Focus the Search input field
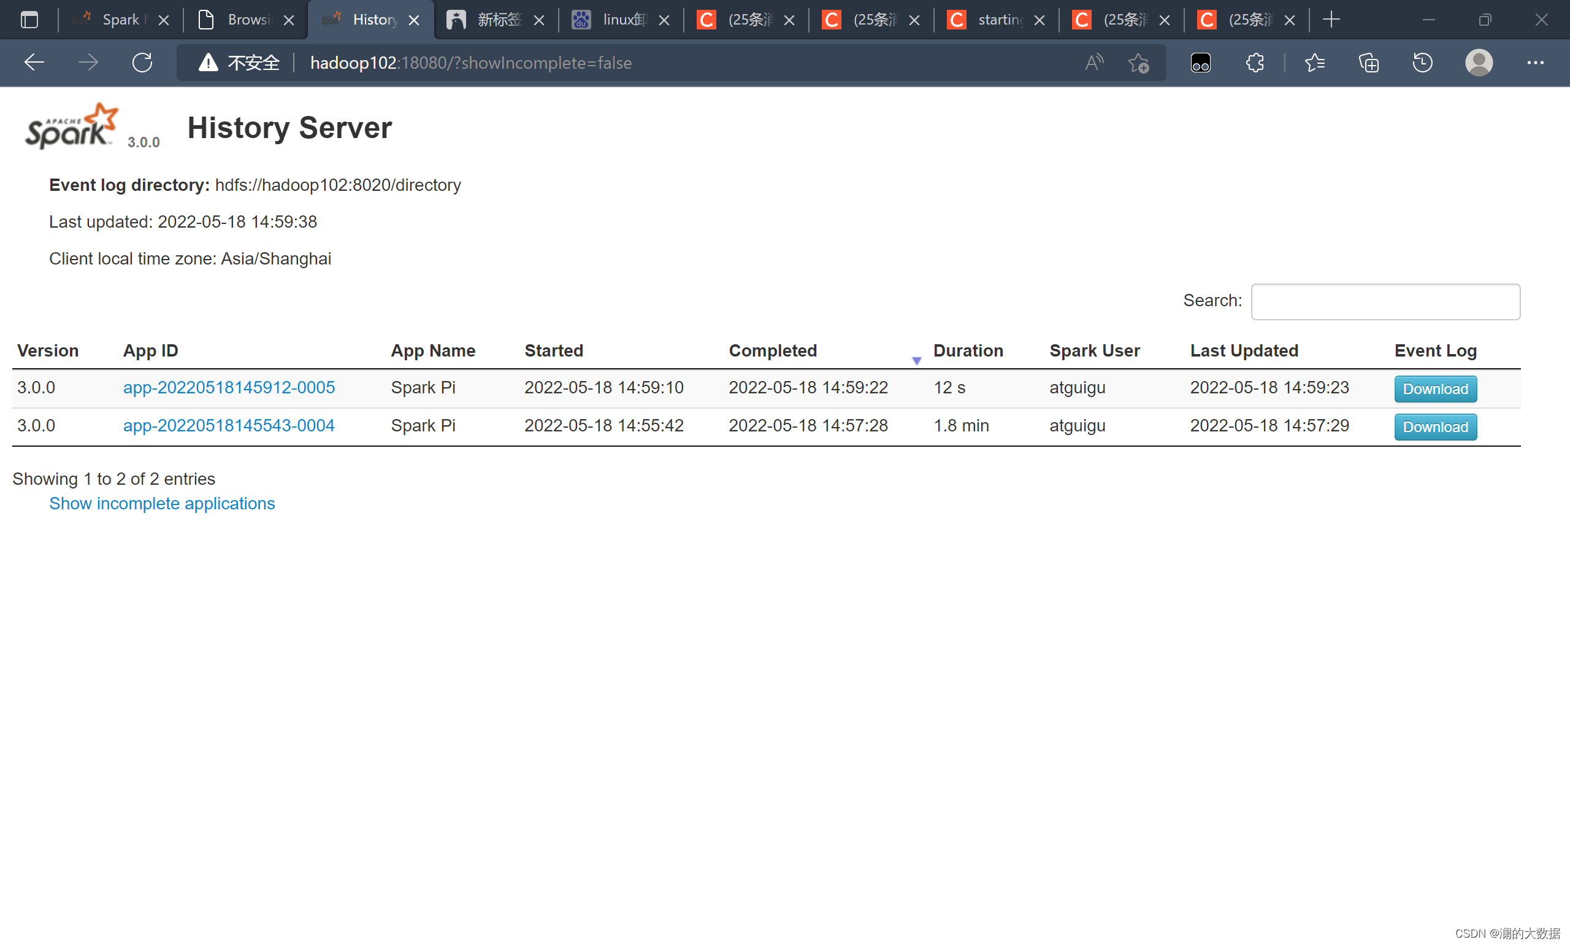 (1385, 301)
